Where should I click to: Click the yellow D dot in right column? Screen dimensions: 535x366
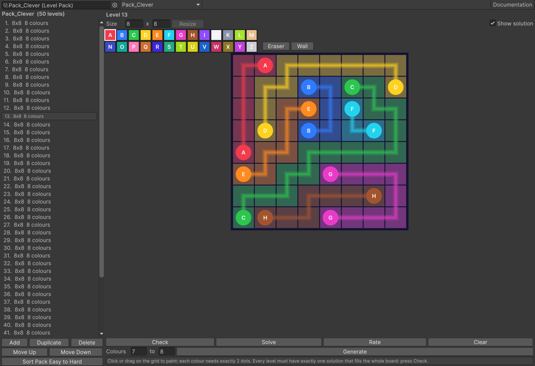click(x=396, y=88)
